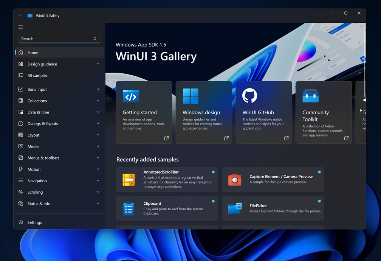Click the Settings gear icon
The image size is (381, 261).
point(21,222)
